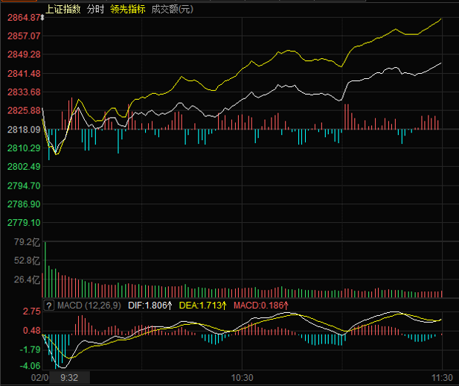Click the 79.2亿 volume axis label

click(x=24, y=242)
